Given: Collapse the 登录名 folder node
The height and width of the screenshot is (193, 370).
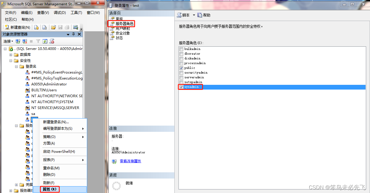Looking at the screenshot, I should click(17, 67).
